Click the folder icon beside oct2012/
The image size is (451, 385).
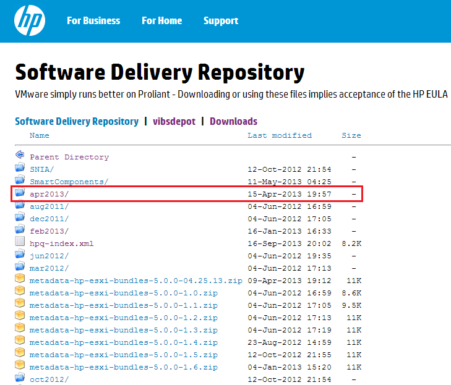20,378
